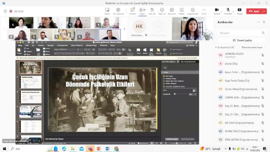Open dropdown arrow next to Ayrıl
The width and height of the screenshot is (270, 152).
(x=264, y=11)
